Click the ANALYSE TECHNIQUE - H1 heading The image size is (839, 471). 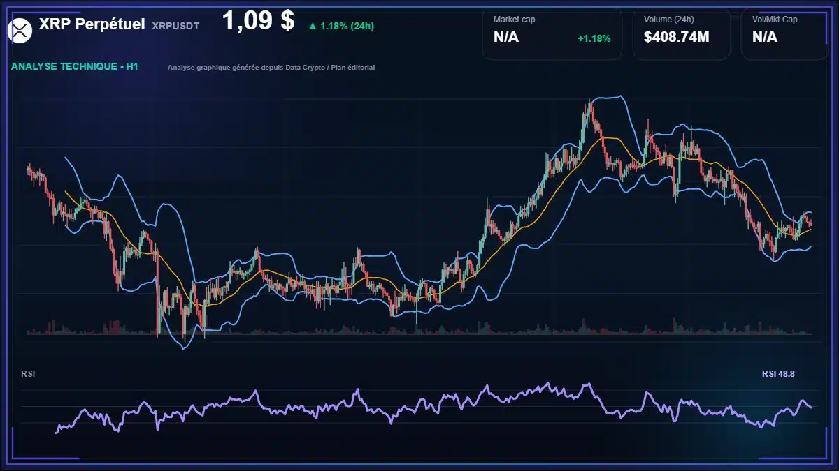tap(75, 66)
